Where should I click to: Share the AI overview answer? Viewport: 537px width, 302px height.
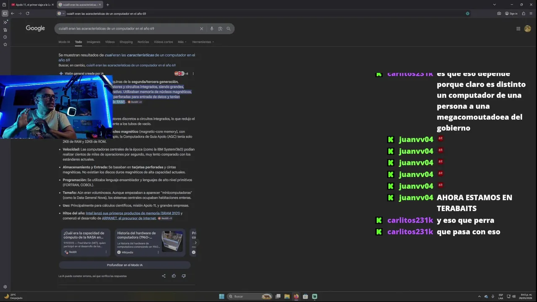coord(164,276)
